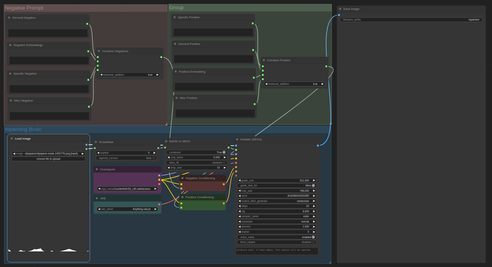Viewport: 492px width, 267px height.
Task: Open the sampler_name dropdown set to euler
Action: pos(276,216)
